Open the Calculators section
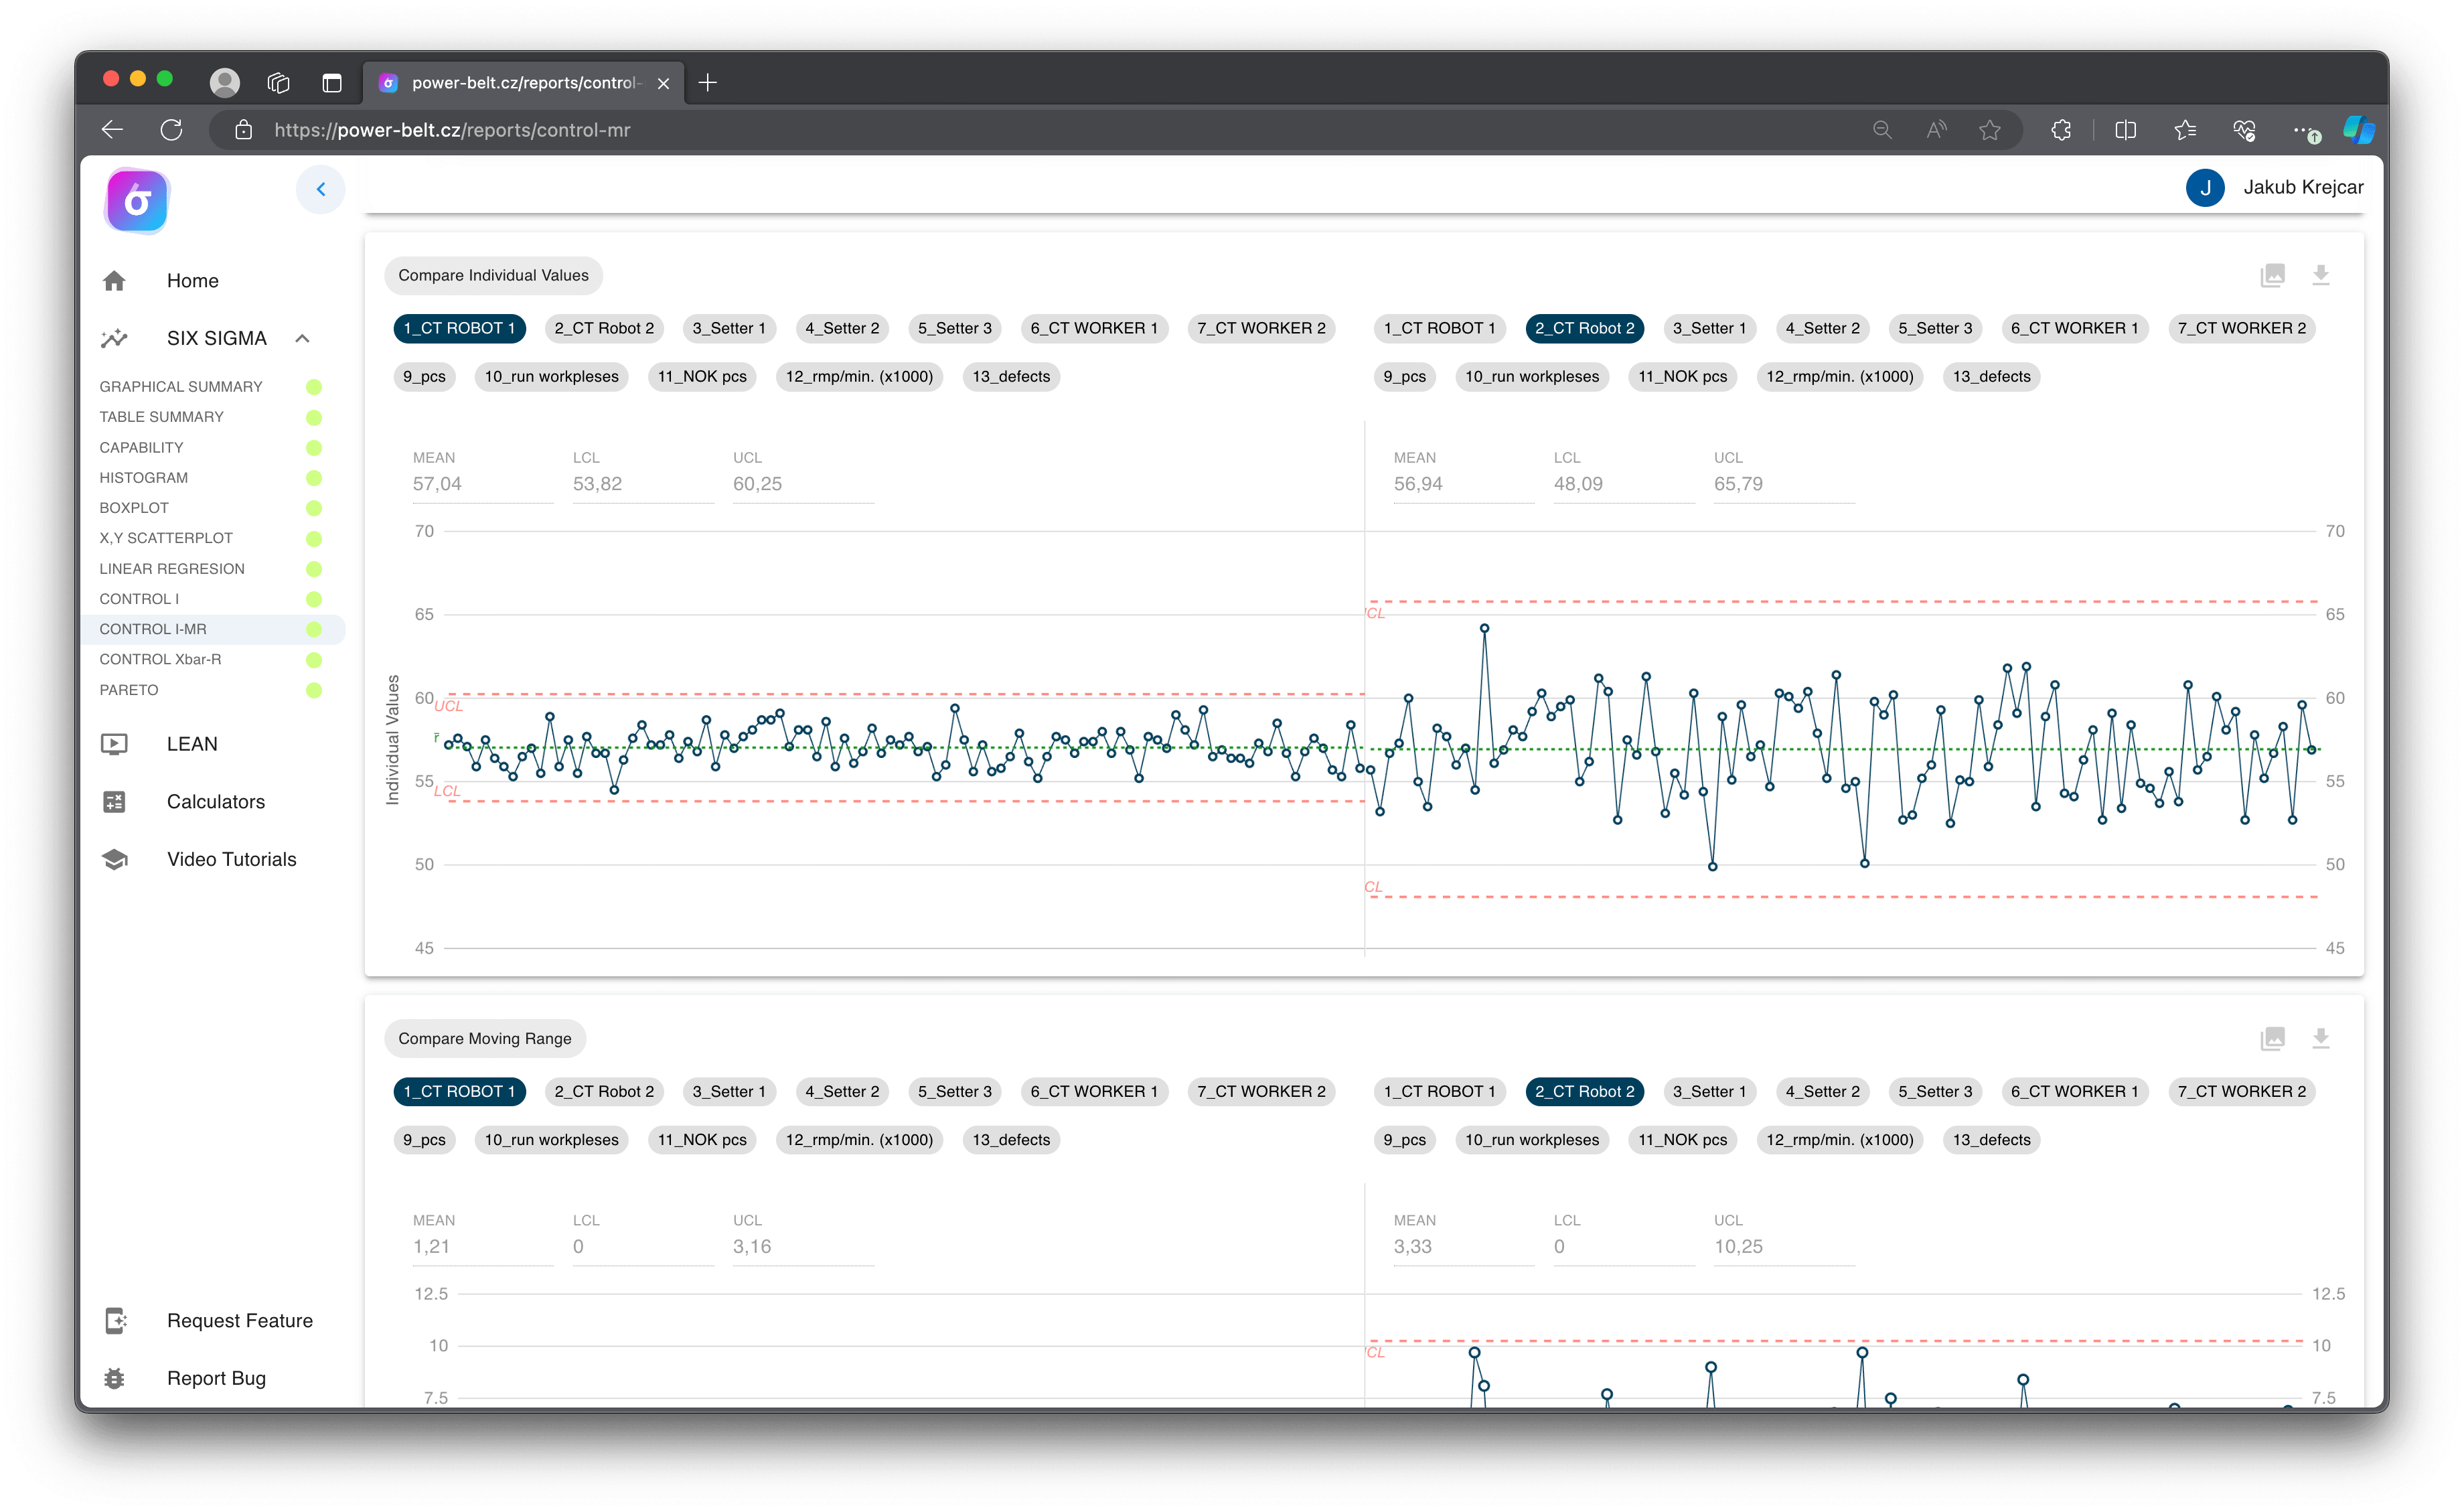The height and width of the screenshot is (1512, 2464). pyautogui.click(x=215, y=802)
